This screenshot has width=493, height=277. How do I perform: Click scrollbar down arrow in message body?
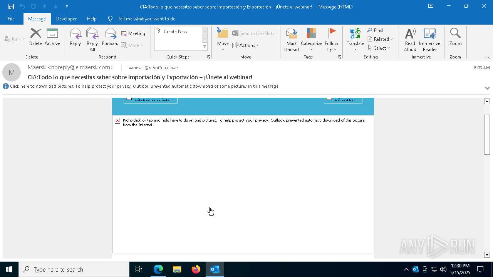point(487,255)
